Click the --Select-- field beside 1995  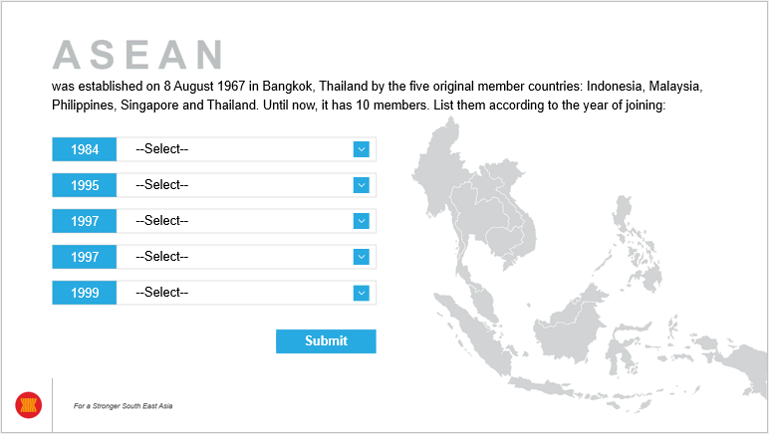coord(246,185)
